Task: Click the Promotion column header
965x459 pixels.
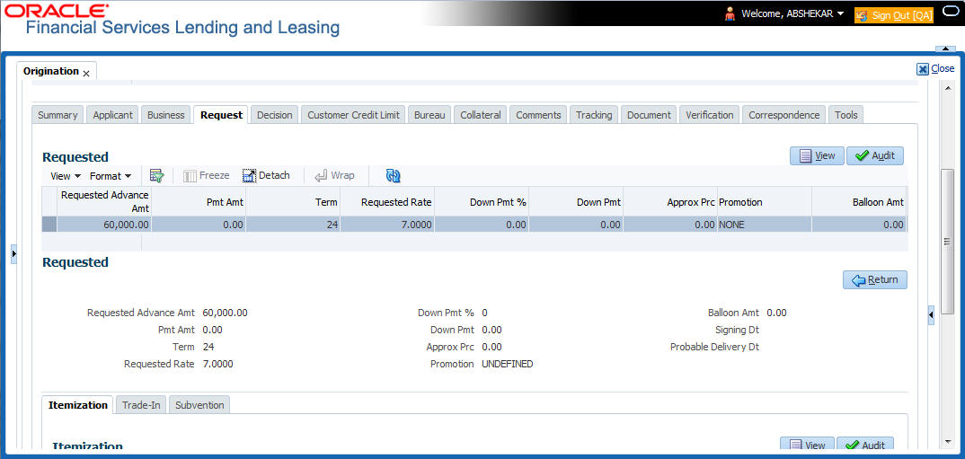Action: (x=765, y=202)
